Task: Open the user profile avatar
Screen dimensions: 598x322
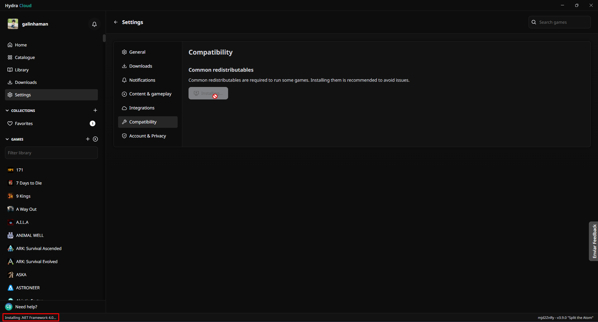Action: tap(13, 24)
